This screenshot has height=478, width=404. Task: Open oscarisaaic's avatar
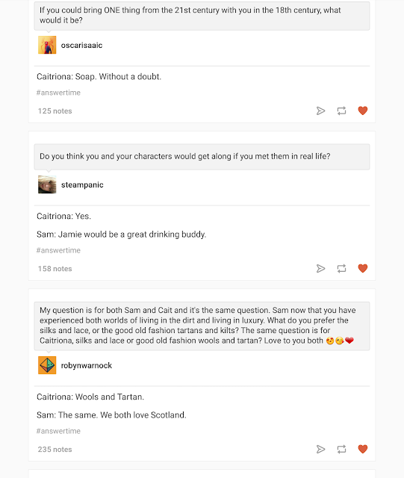[x=47, y=45]
